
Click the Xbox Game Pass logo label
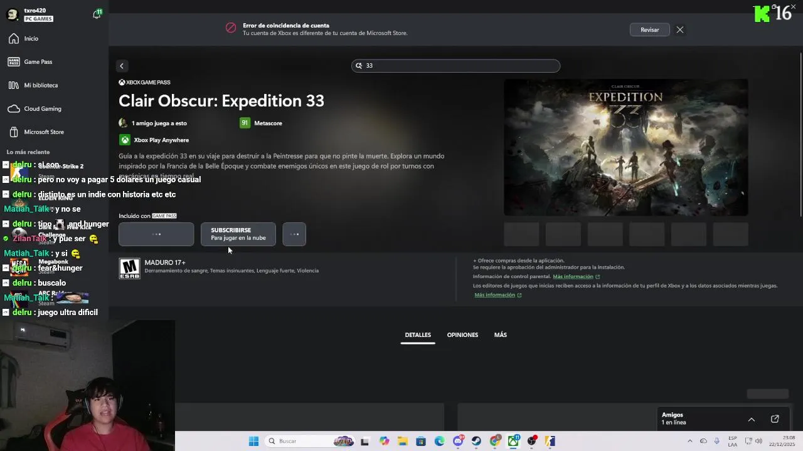[x=144, y=83]
